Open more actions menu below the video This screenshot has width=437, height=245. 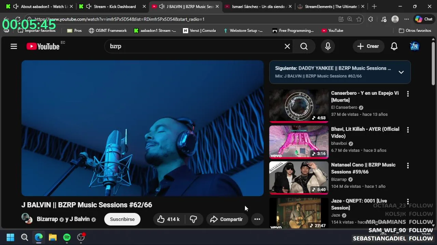(x=257, y=219)
